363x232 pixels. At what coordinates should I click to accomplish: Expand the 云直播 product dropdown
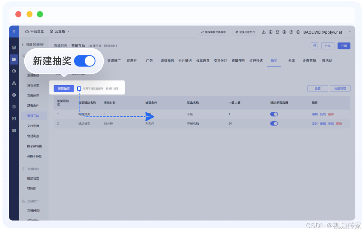pyautogui.click(x=60, y=32)
